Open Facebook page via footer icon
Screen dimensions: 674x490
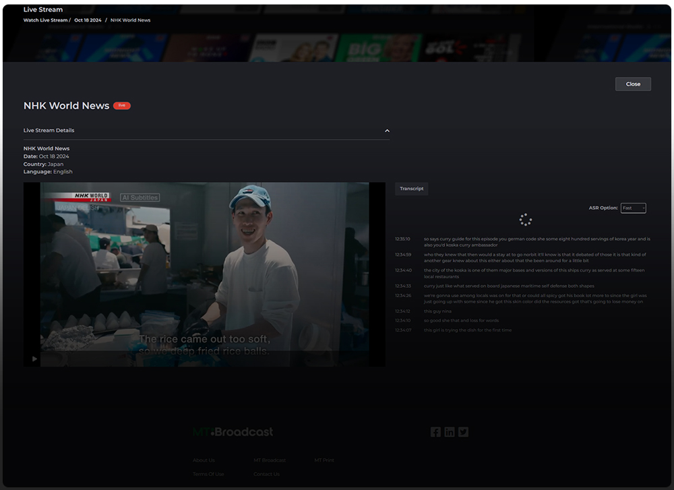(x=435, y=431)
